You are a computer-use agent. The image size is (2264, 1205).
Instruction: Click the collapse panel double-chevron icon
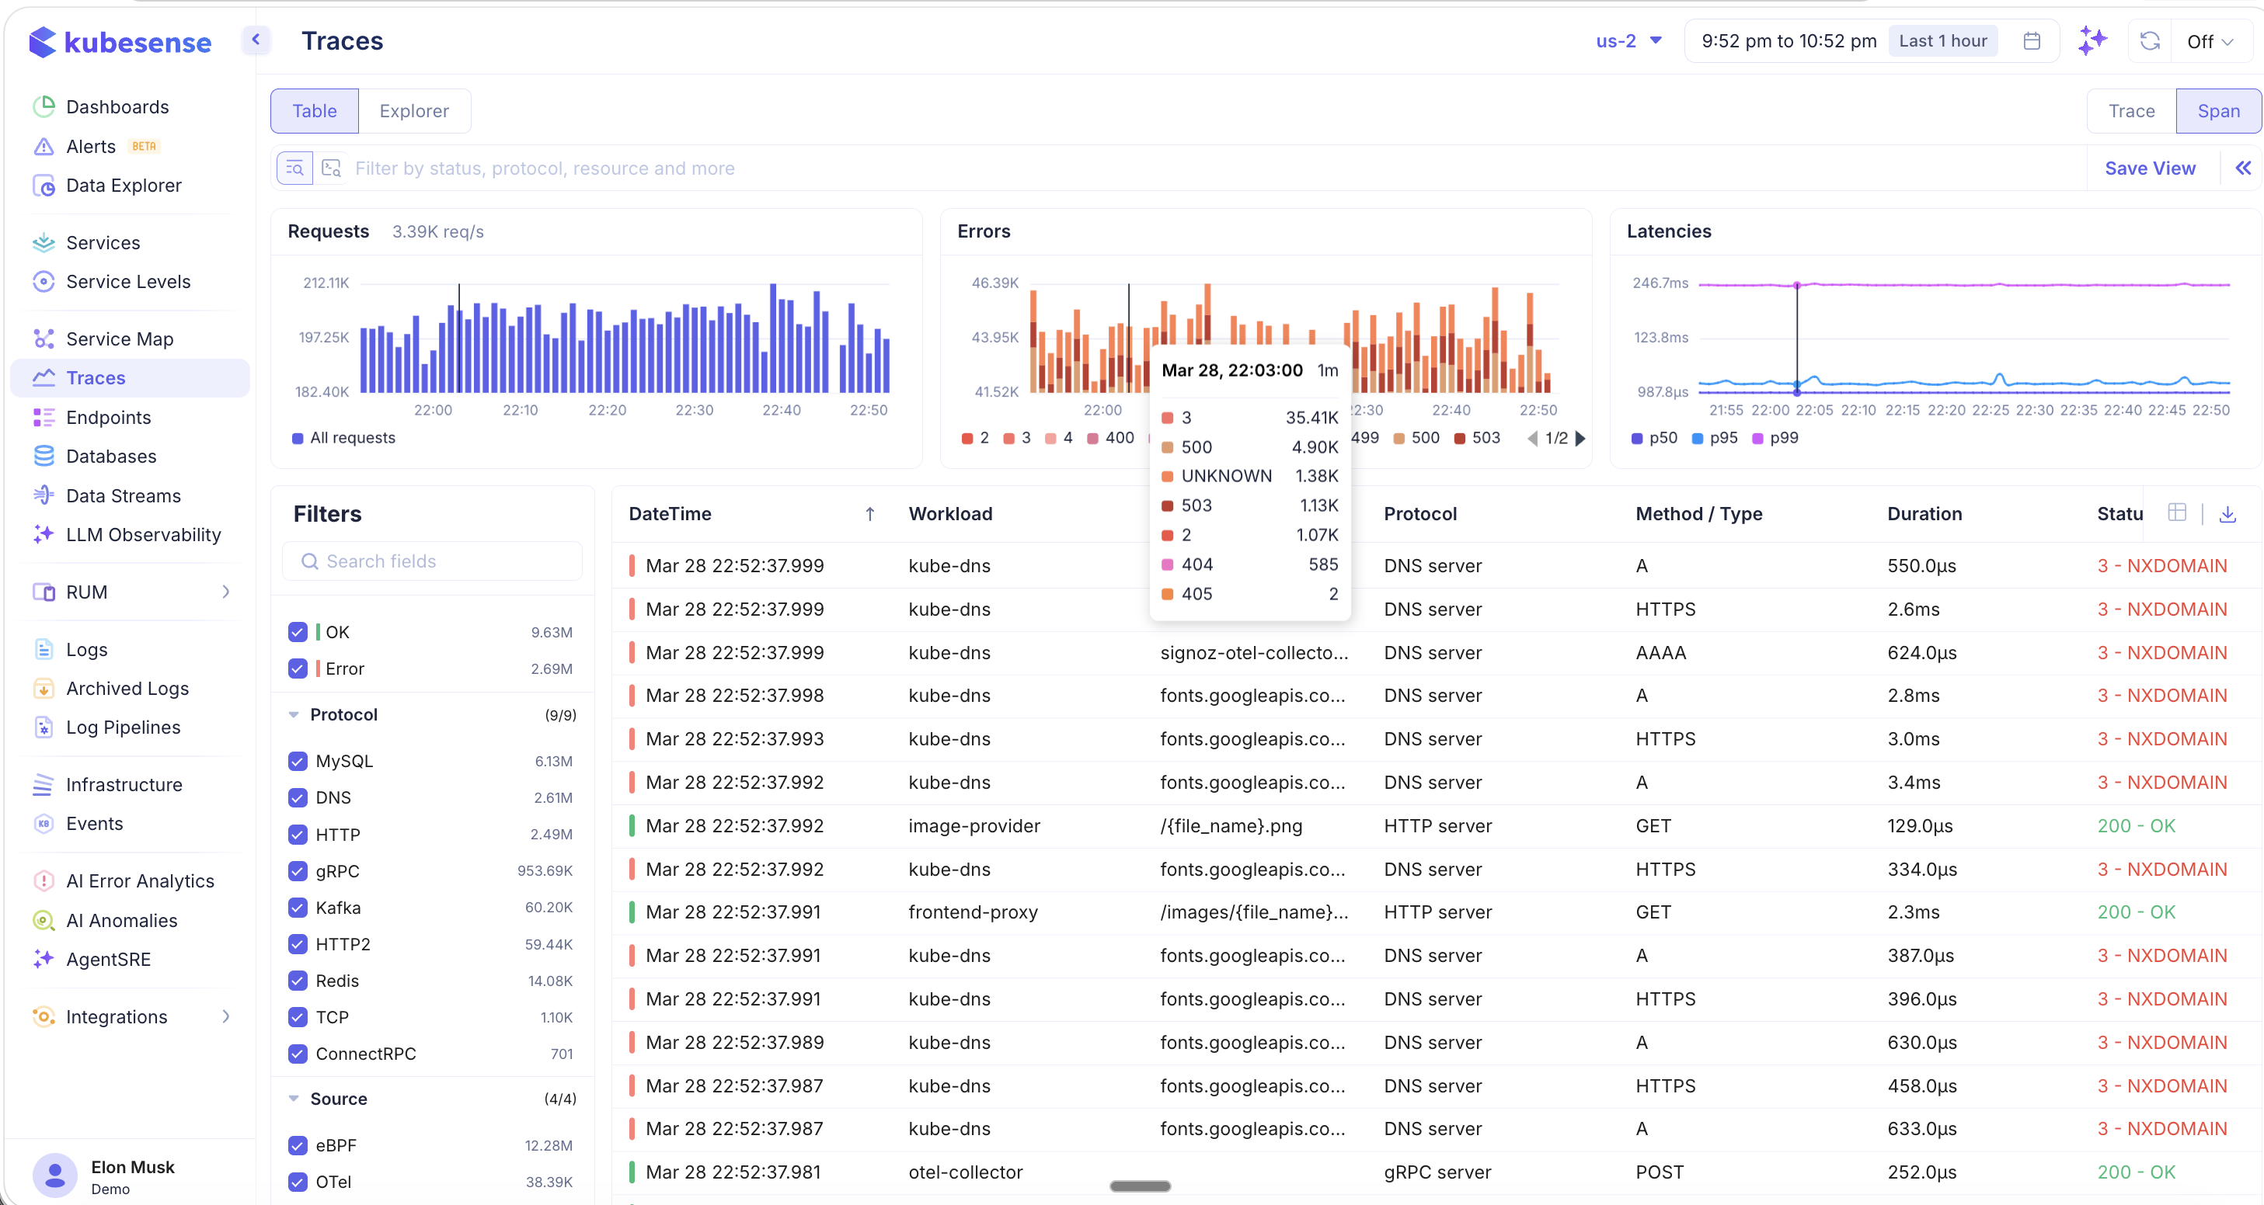click(2242, 168)
